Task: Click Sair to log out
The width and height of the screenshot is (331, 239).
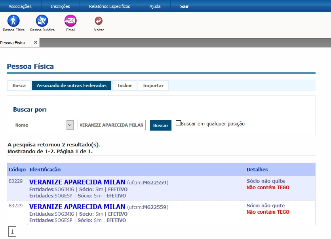Action: 184,6
